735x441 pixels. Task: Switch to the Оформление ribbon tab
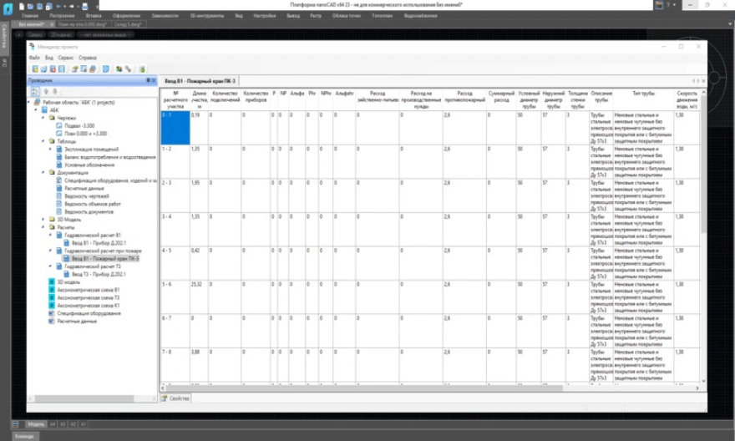(x=126, y=16)
